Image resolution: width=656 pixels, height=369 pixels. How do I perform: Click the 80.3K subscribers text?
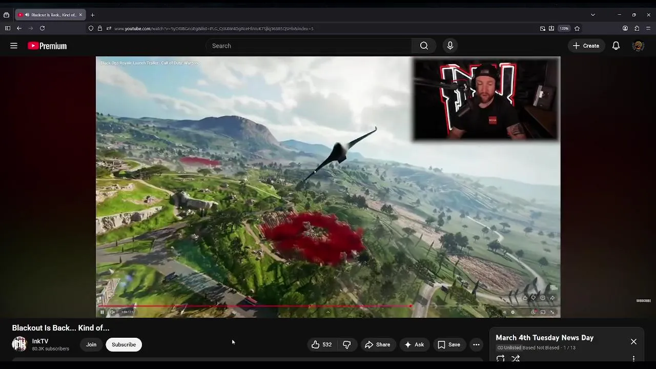tap(50, 349)
